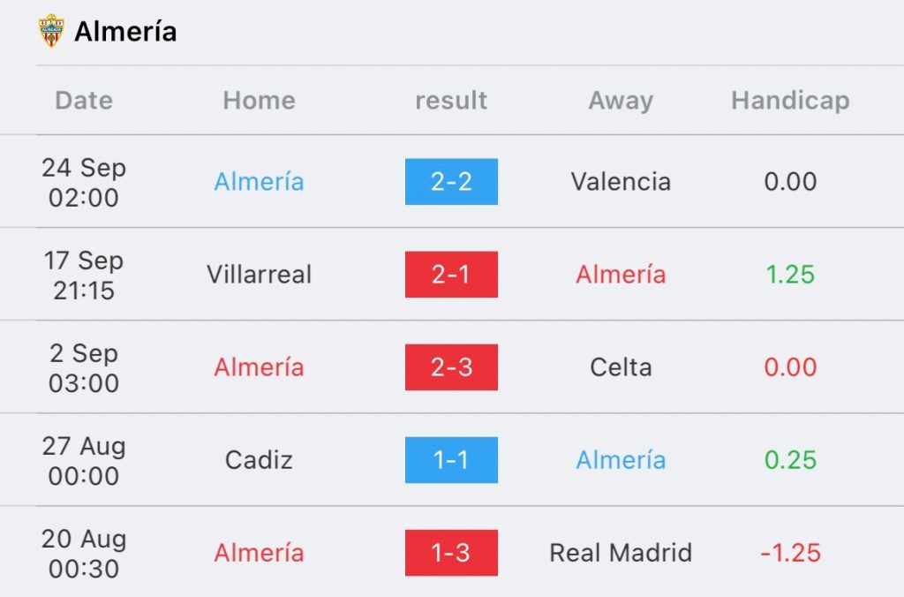Image resolution: width=904 pixels, height=597 pixels.
Task: Select the Cadiz team name
Action: tap(259, 460)
